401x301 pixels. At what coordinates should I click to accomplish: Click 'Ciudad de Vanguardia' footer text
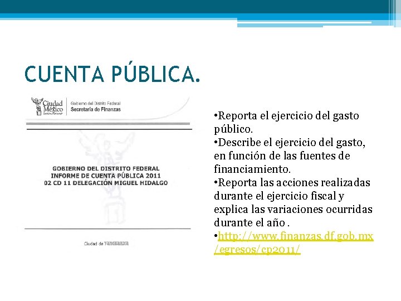pos(106,244)
